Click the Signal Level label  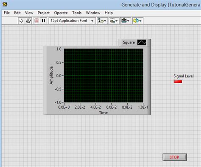click(184, 76)
